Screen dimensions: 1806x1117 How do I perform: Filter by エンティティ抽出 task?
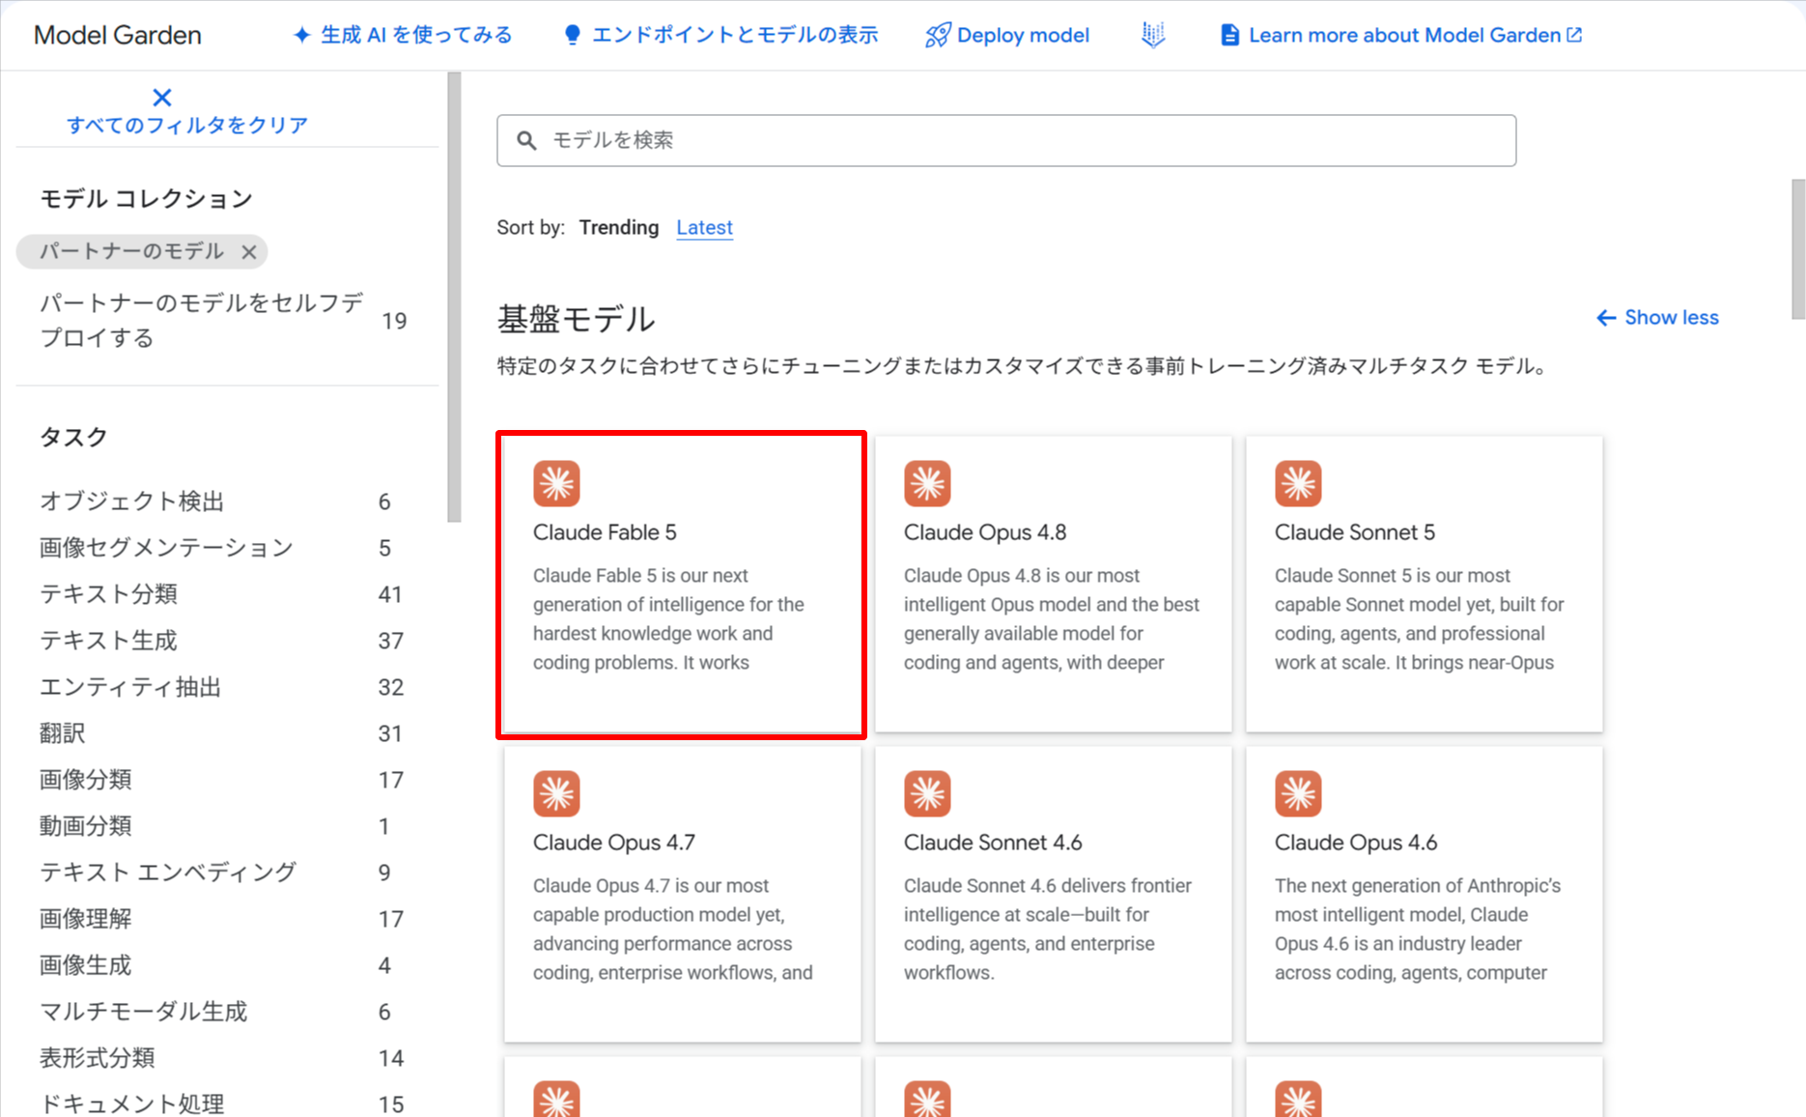click(x=130, y=687)
